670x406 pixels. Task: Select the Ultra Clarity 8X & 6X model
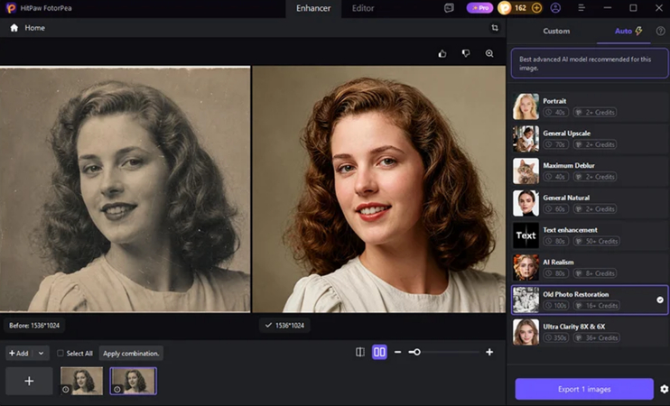[x=590, y=332]
